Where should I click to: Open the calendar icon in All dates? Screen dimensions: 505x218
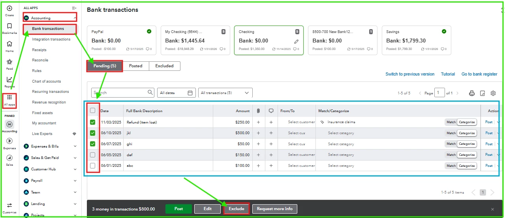[x=190, y=93]
